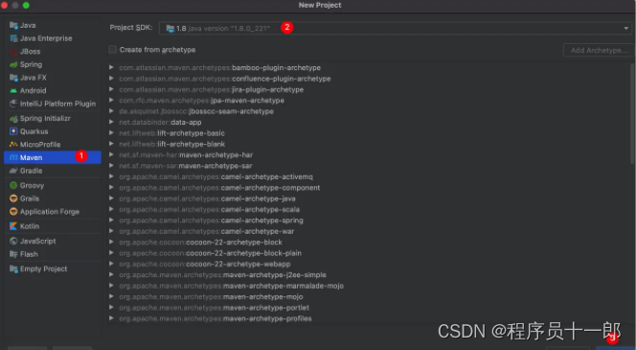Image resolution: width=636 pixels, height=350 pixels.
Task: Select the Empty Project icon
Action: (13, 268)
